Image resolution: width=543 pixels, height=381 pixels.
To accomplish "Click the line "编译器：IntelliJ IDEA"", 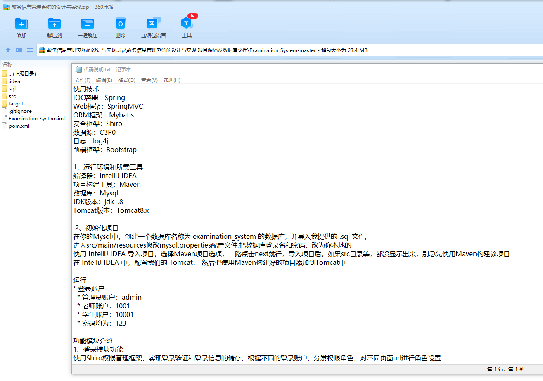I will (105, 176).
